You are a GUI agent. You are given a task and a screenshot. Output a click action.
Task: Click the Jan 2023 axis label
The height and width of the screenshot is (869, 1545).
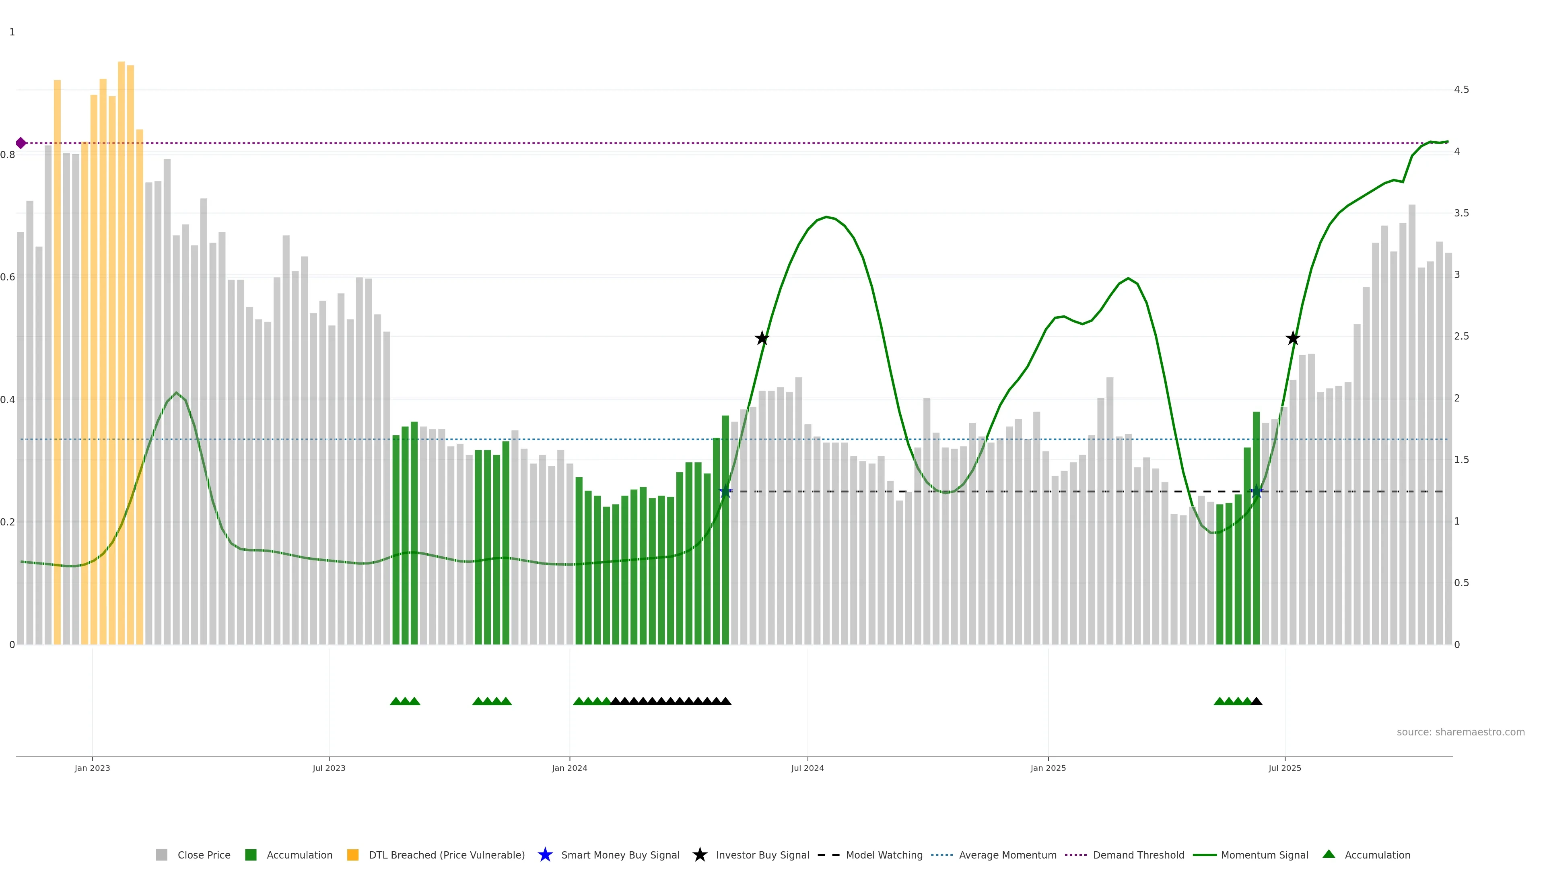pos(93,768)
